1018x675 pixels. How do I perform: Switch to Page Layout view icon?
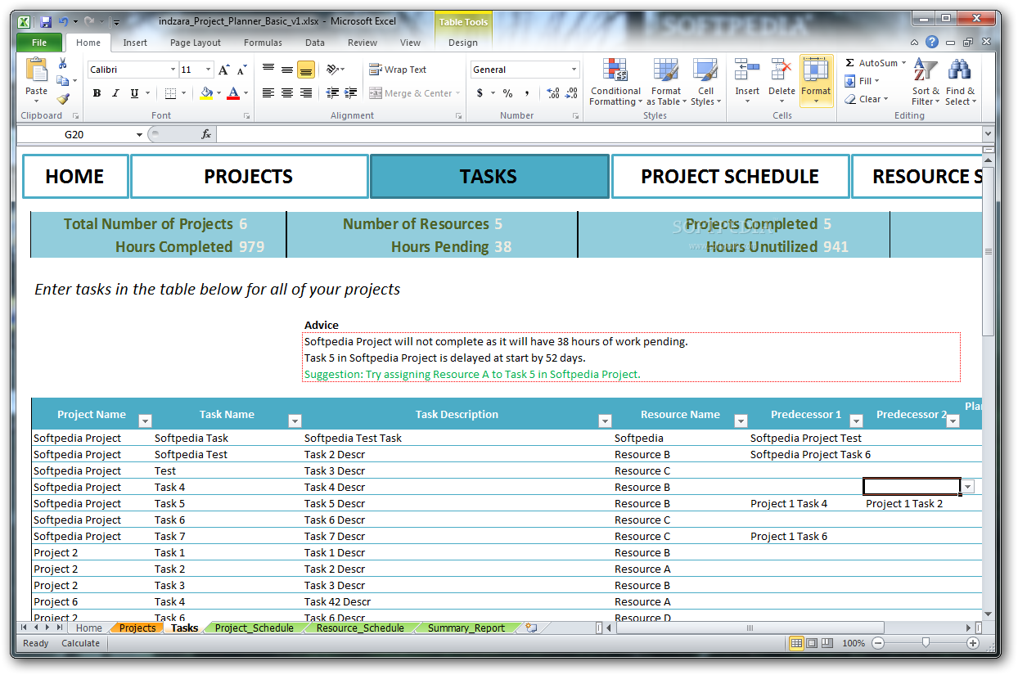(811, 643)
